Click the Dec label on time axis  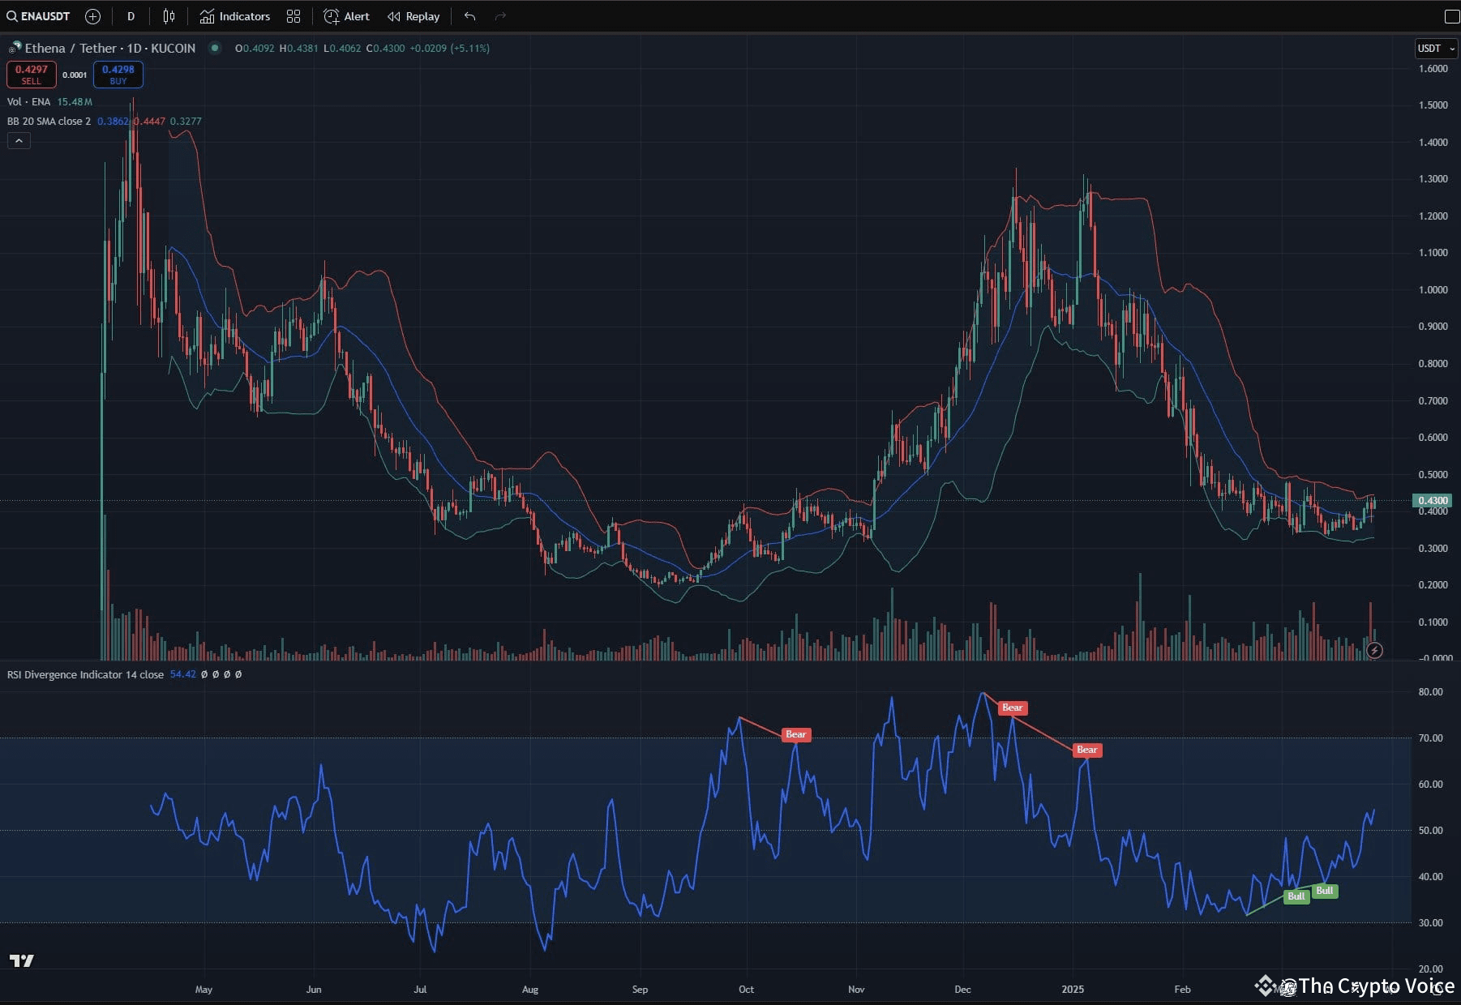(x=962, y=989)
